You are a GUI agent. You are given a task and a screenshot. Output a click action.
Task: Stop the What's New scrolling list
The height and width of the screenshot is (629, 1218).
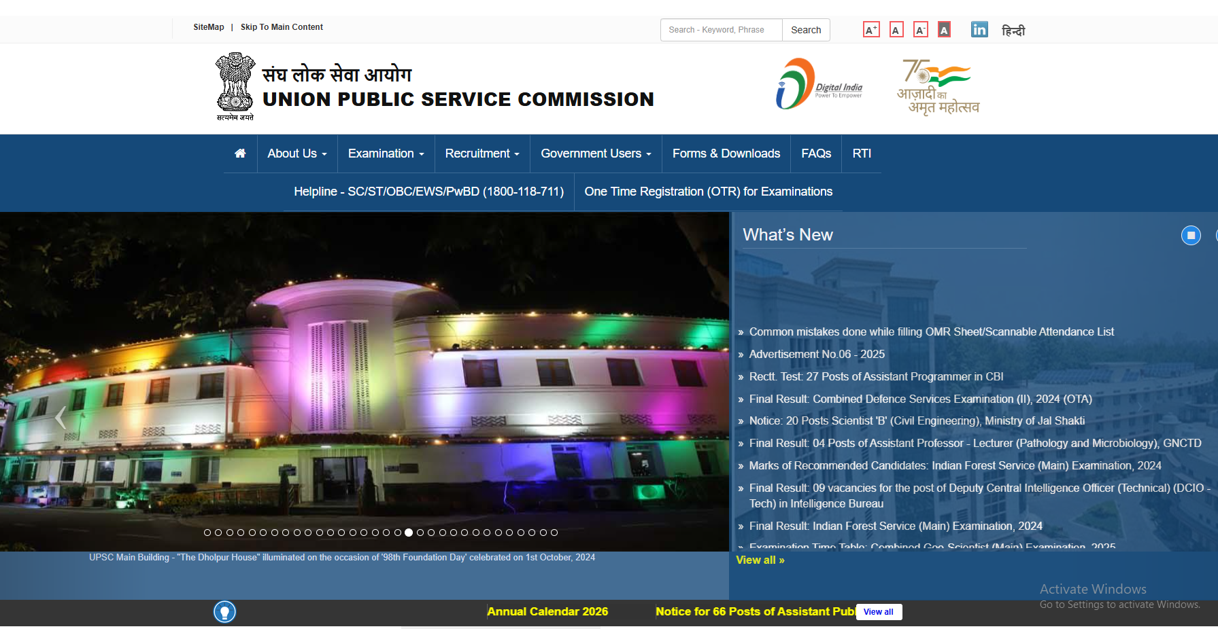1191,235
